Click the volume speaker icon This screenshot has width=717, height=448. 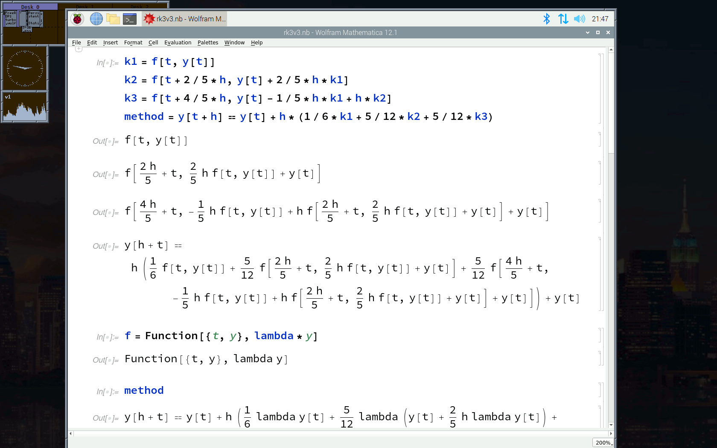tap(579, 19)
